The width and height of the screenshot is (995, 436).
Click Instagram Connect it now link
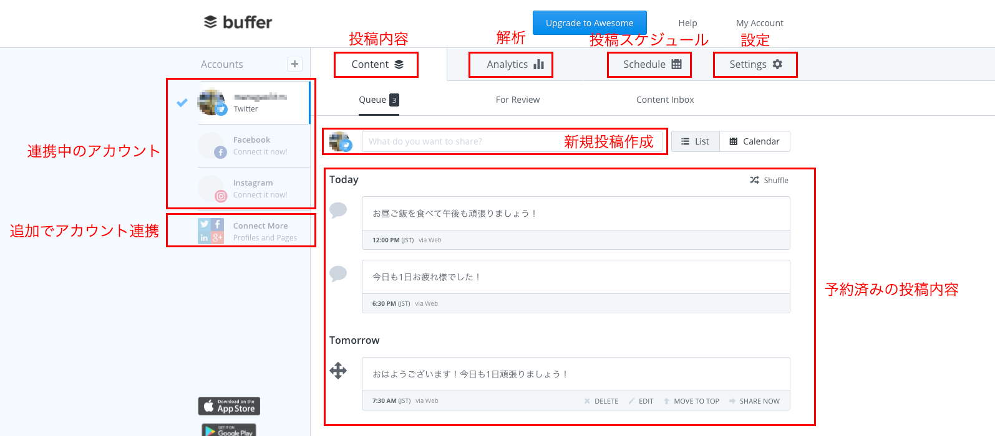[260, 195]
